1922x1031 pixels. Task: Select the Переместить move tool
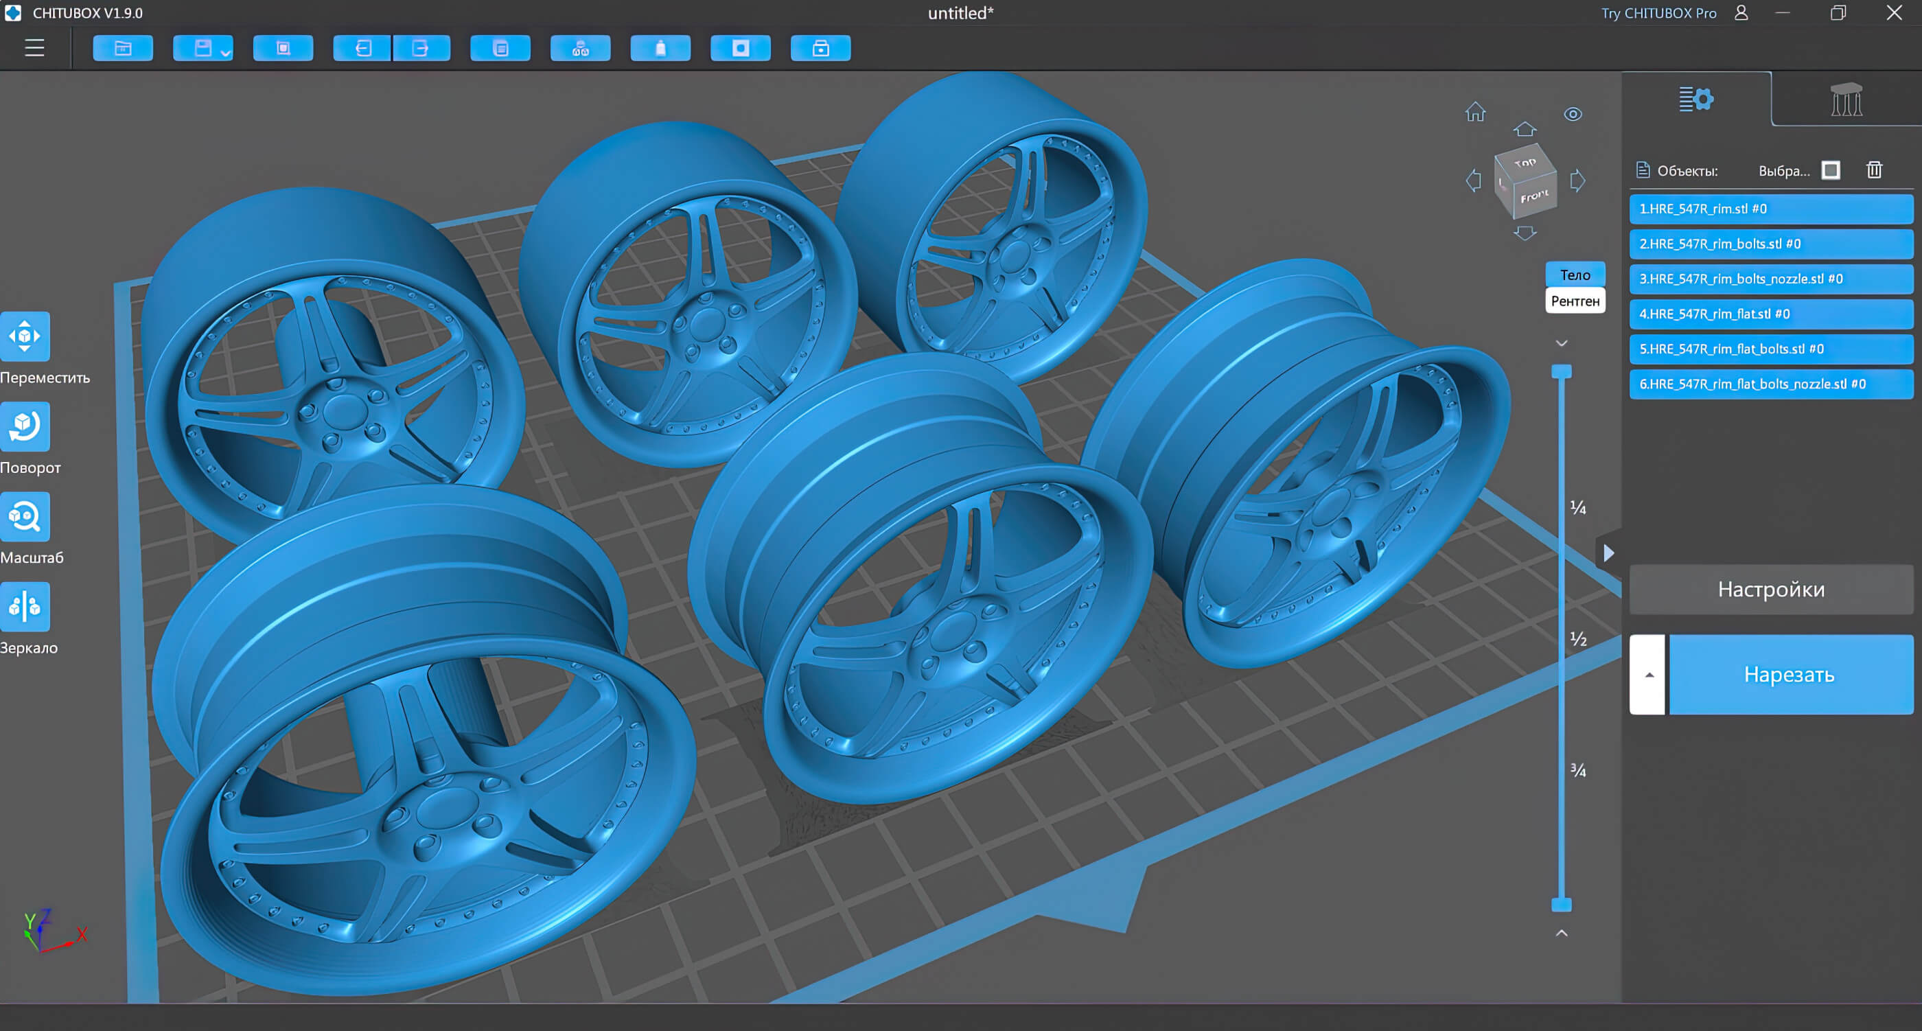25,336
